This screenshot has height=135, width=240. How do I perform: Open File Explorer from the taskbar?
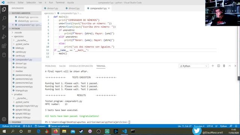[x=64, y=131]
